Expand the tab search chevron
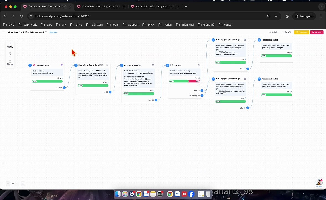 [322, 7]
